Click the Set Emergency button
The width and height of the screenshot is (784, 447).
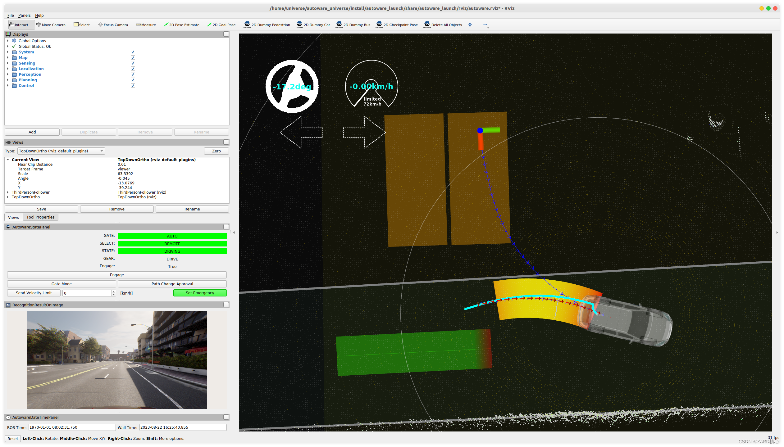(x=199, y=293)
